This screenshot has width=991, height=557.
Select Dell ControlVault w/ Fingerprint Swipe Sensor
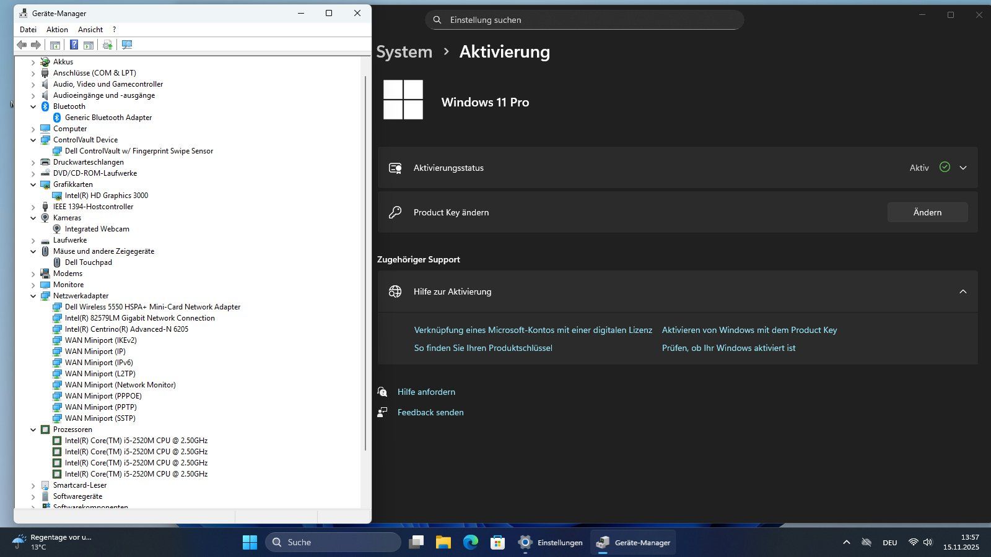pyautogui.click(x=139, y=151)
